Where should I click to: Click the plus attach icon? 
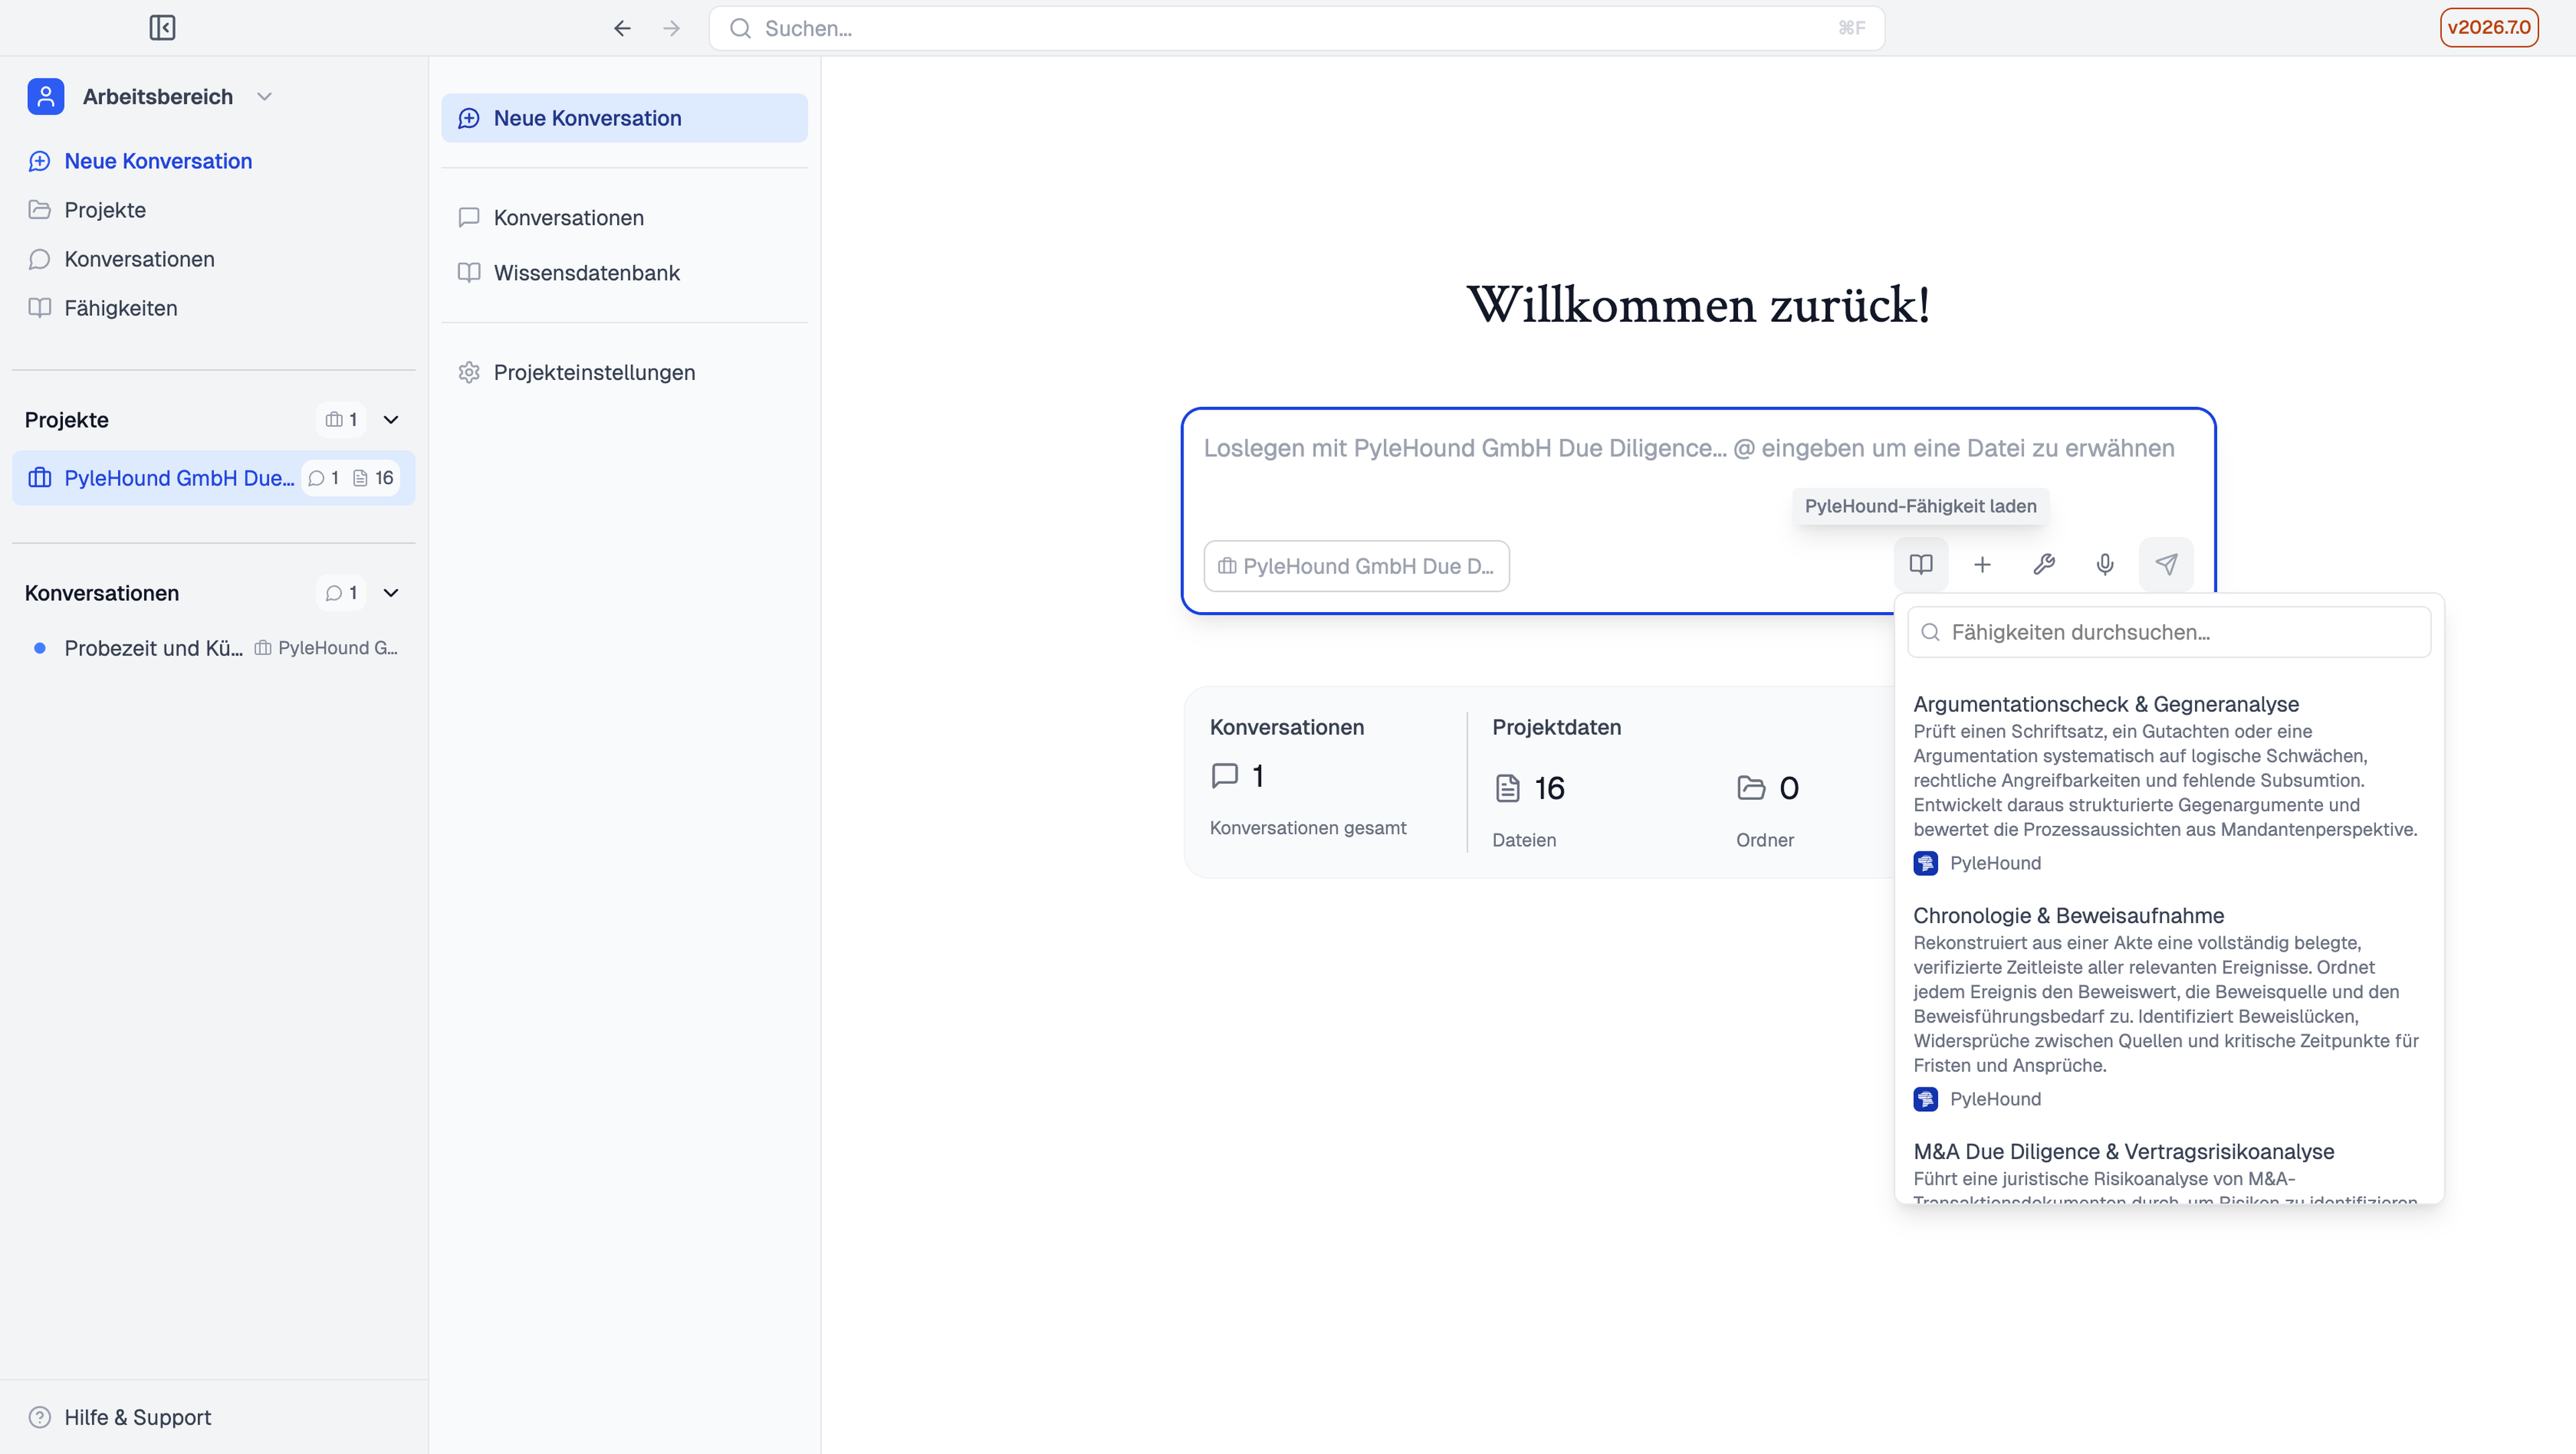click(x=1982, y=564)
